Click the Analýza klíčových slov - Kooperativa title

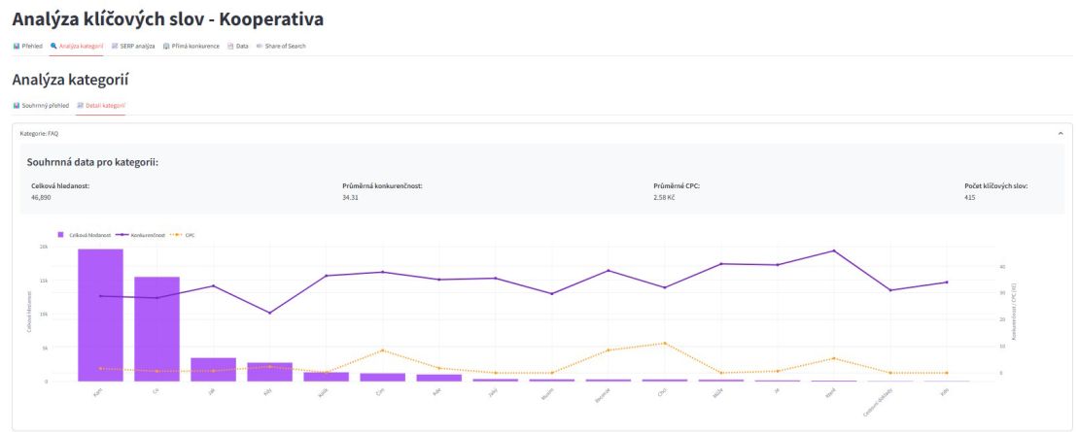pyautogui.click(x=168, y=19)
